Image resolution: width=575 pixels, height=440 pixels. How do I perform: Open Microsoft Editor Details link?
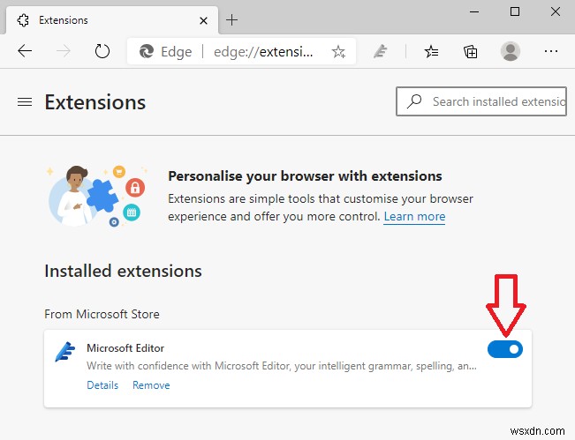[x=102, y=385]
